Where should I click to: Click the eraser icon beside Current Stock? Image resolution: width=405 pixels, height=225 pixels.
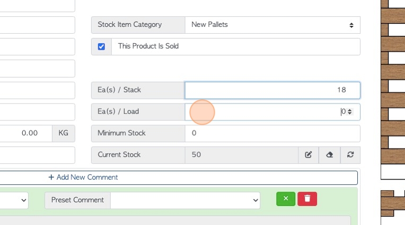click(330, 155)
